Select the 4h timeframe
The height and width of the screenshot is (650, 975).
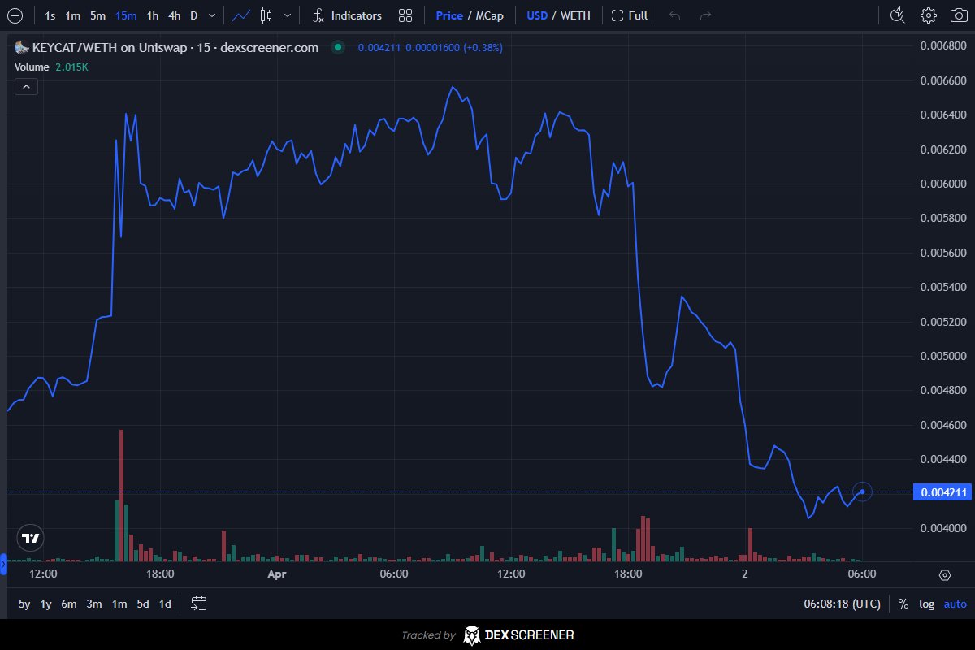(x=174, y=15)
